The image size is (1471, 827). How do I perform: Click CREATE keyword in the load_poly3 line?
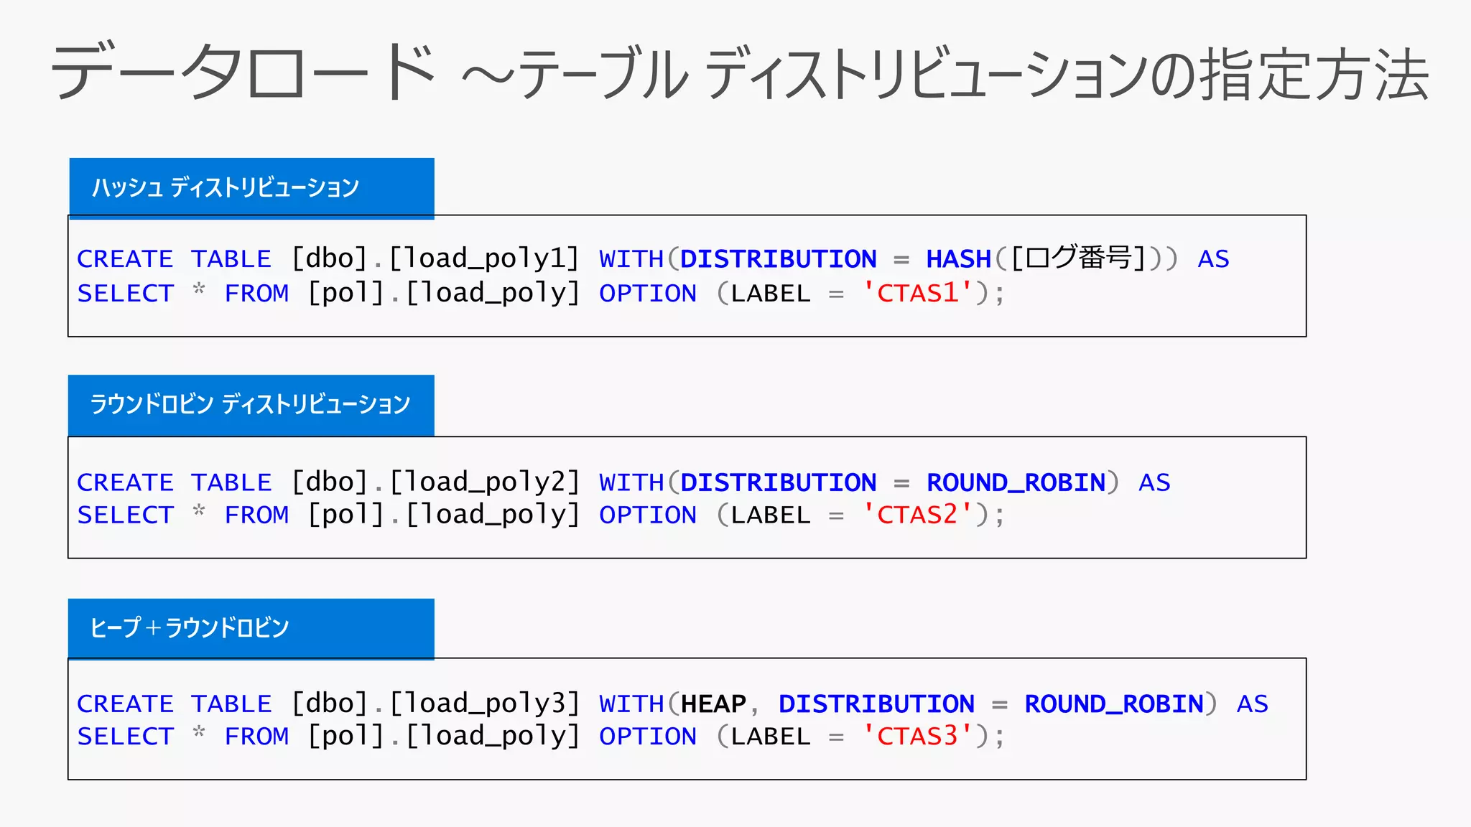click(x=125, y=704)
